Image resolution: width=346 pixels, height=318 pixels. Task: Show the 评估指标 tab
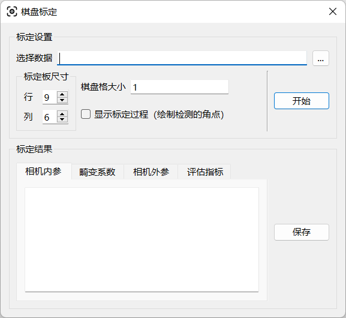click(x=204, y=172)
